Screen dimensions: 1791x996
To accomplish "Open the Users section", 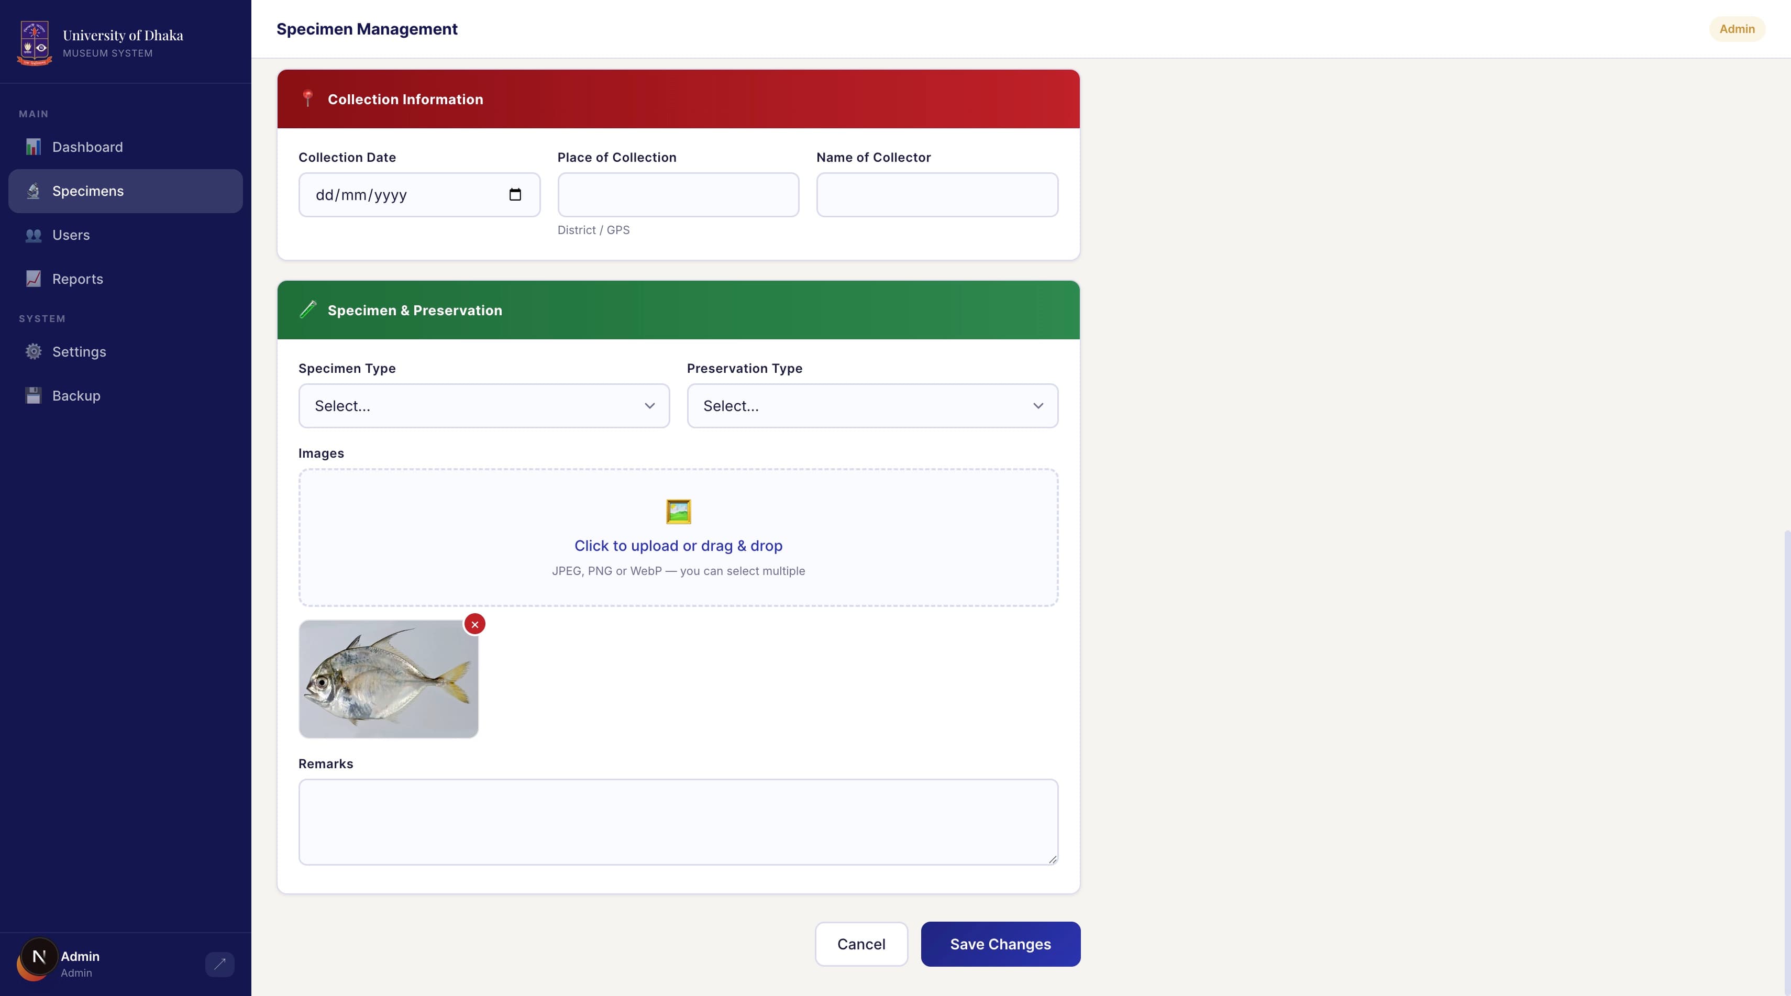I will click(x=126, y=235).
